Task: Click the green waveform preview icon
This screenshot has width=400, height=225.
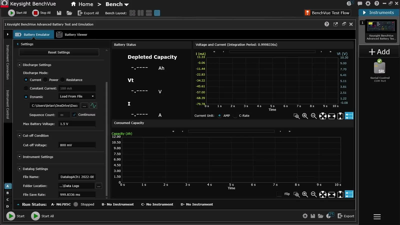Action: [x=93, y=105]
